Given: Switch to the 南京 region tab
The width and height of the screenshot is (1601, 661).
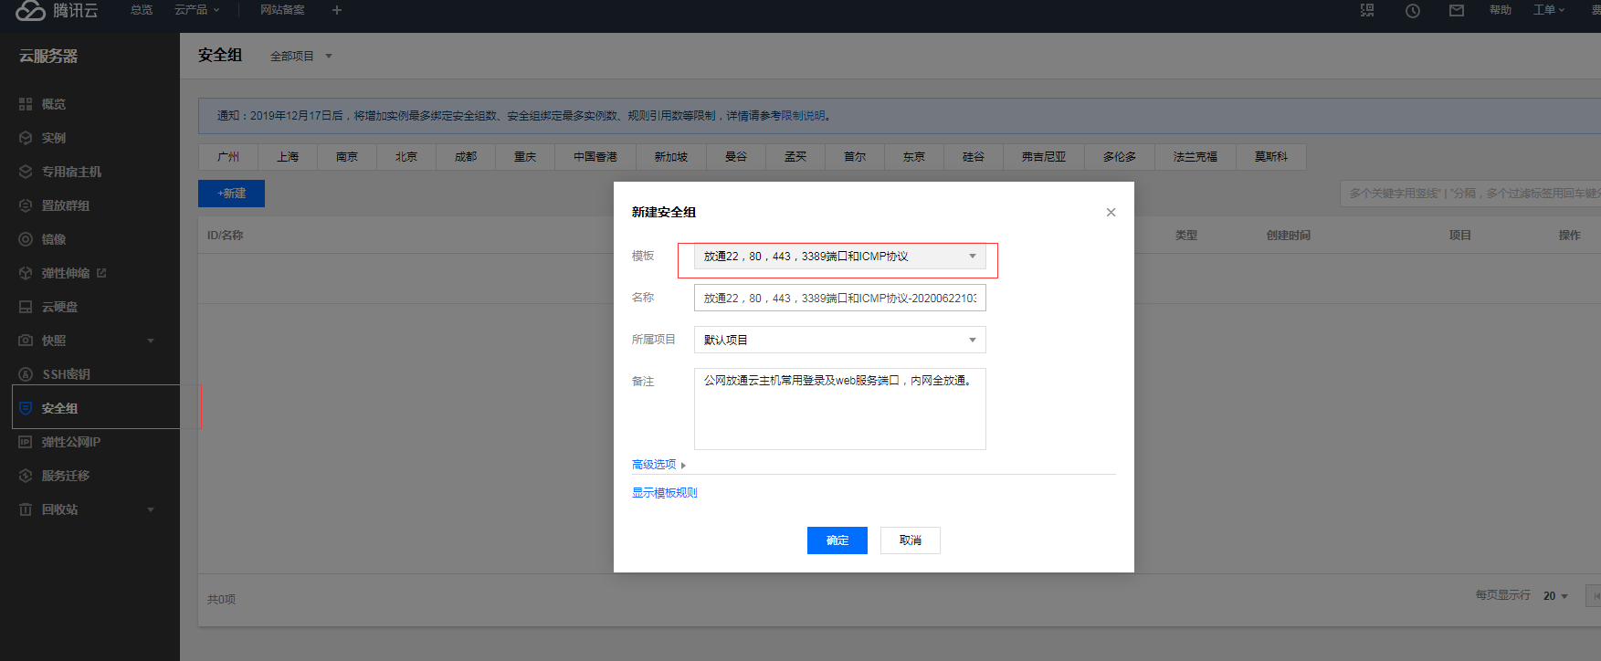Looking at the screenshot, I should (x=347, y=157).
